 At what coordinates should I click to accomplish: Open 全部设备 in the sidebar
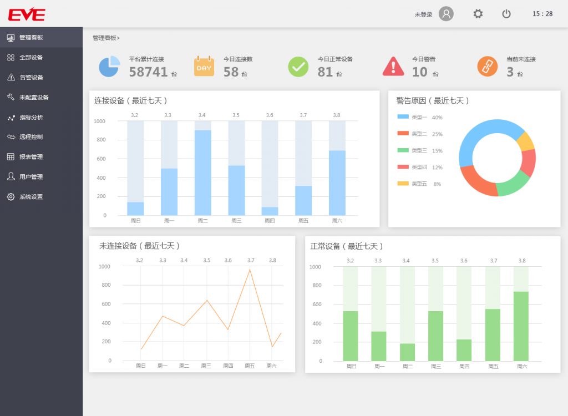point(31,58)
